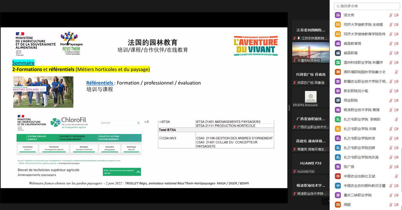The image size is (402, 210).
Task: Open the 杨凌职业技术学院 video tile
Action: [x=311, y=186]
